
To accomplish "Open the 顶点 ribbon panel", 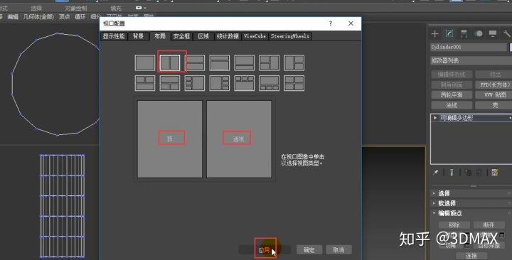I will pyautogui.click(x=64, y=16).
